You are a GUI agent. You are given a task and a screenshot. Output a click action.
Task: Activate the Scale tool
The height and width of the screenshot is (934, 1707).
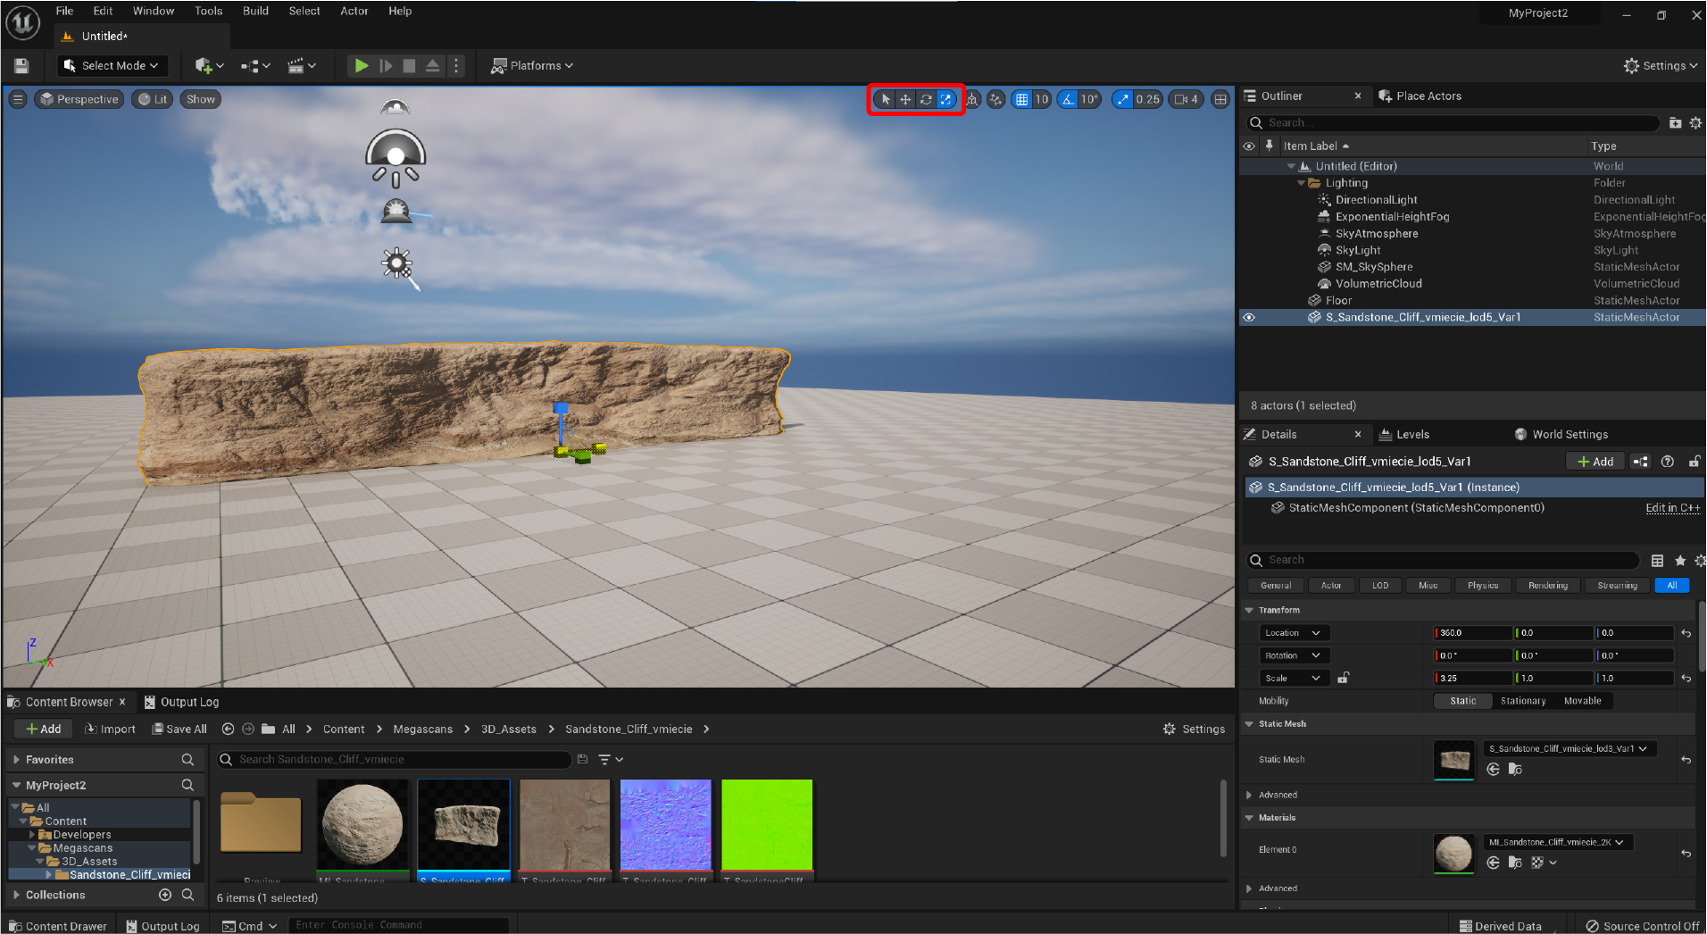coord(945,99)
